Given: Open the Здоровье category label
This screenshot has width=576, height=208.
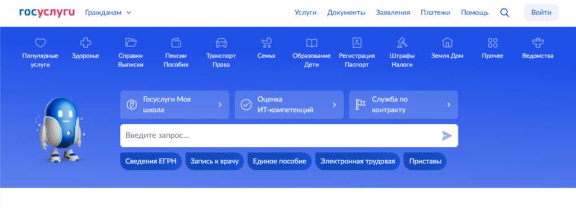Looking at the screenshot, I should click(x=85, y=56).
